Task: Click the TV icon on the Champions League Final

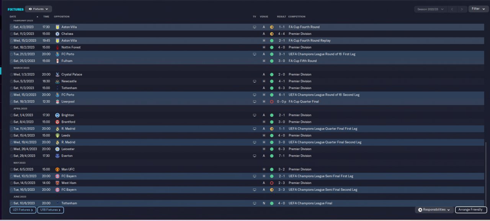Action: click(254, 203)
